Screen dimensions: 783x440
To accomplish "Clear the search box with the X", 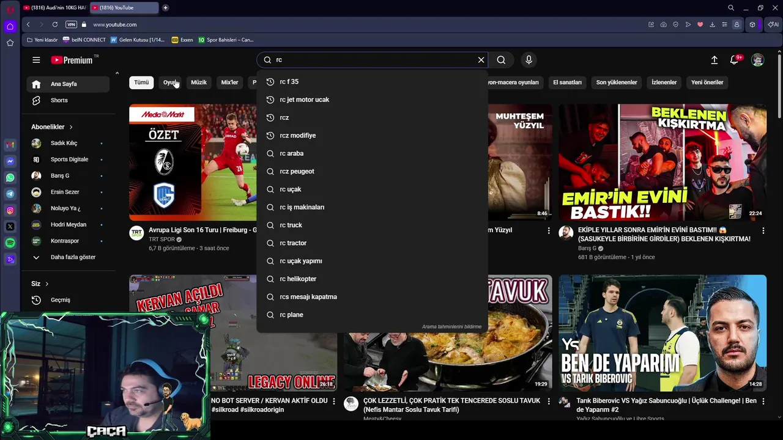I will (481, 60).
